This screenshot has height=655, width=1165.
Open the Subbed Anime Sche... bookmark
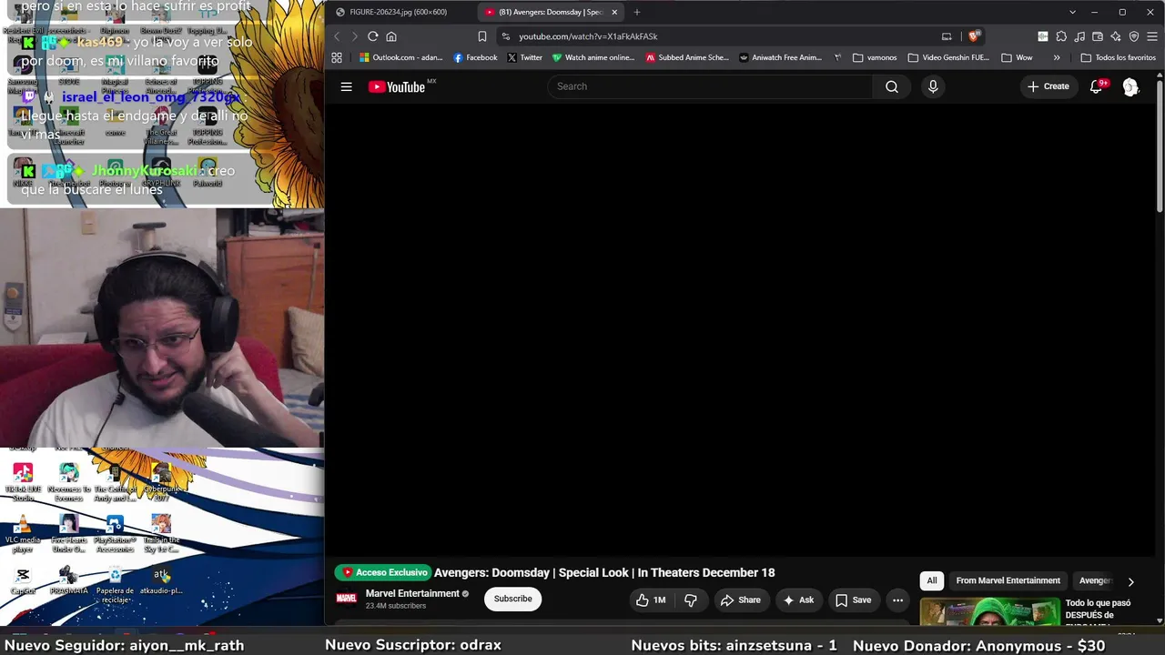click(x=687, y=57)
